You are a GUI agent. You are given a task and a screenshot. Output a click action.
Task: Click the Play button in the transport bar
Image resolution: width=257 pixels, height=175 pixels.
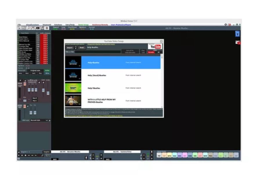click(19, 155)
